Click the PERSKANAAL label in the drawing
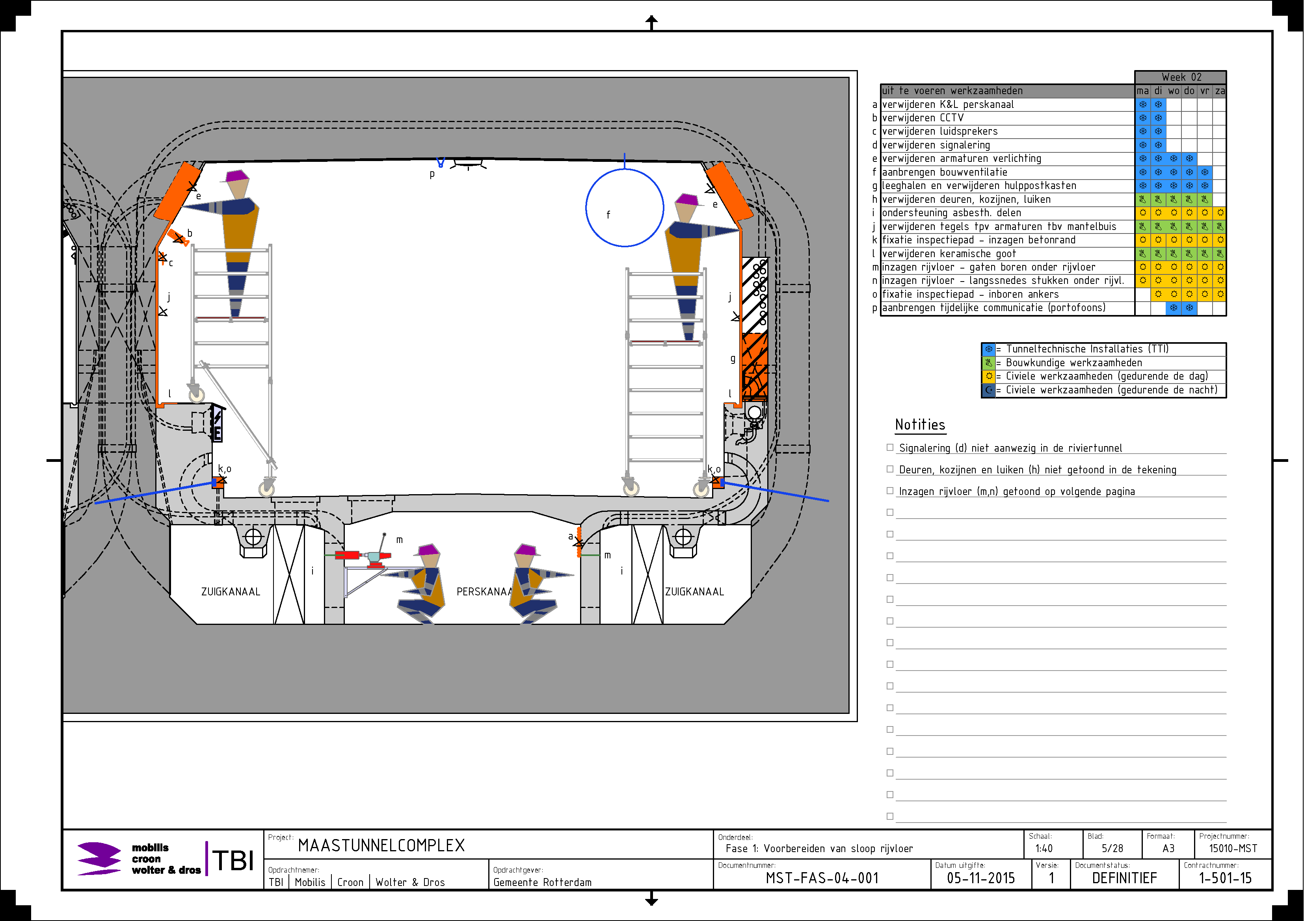The width and height of the screenshot is (1304, 921). (484, 591)
